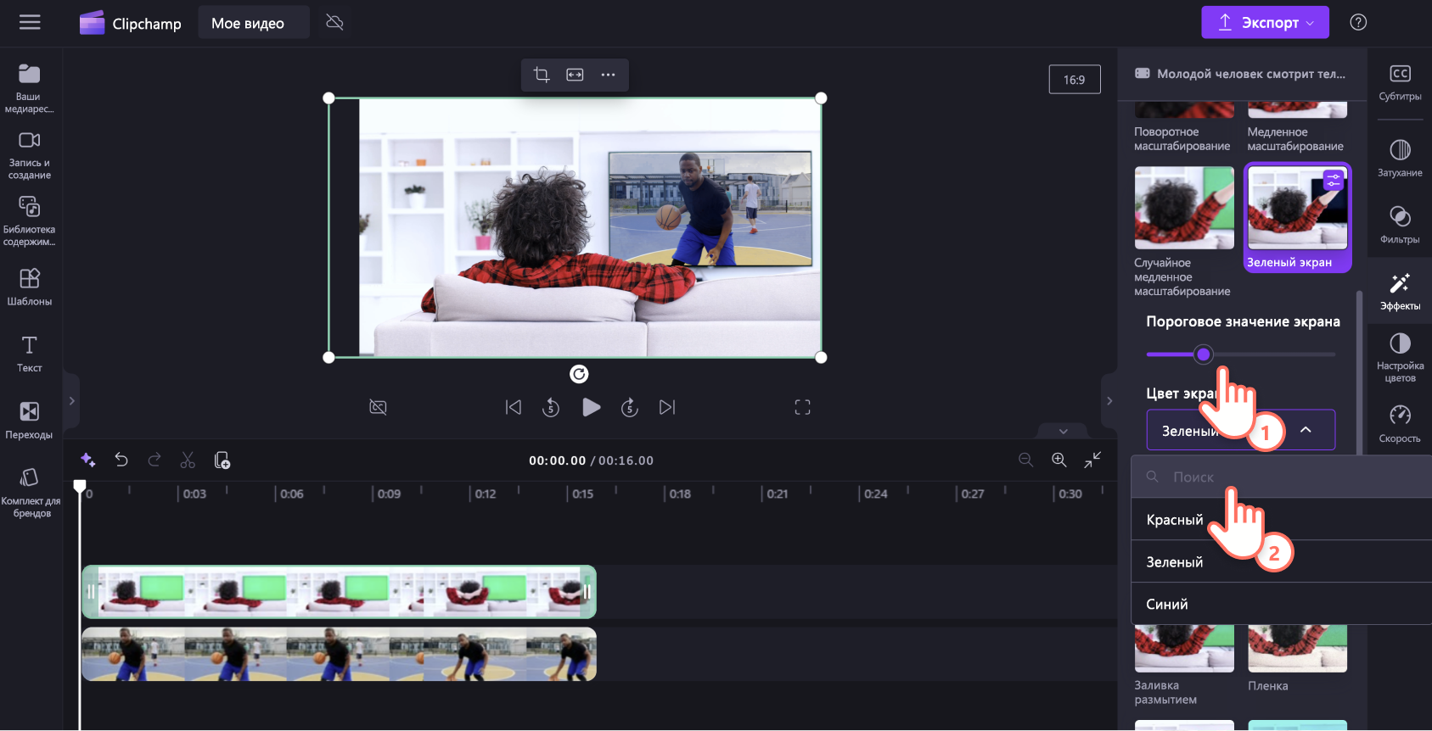Open the Переходы panel
Viewport: 1432px width, 731px height.
[x=30, y=421]
